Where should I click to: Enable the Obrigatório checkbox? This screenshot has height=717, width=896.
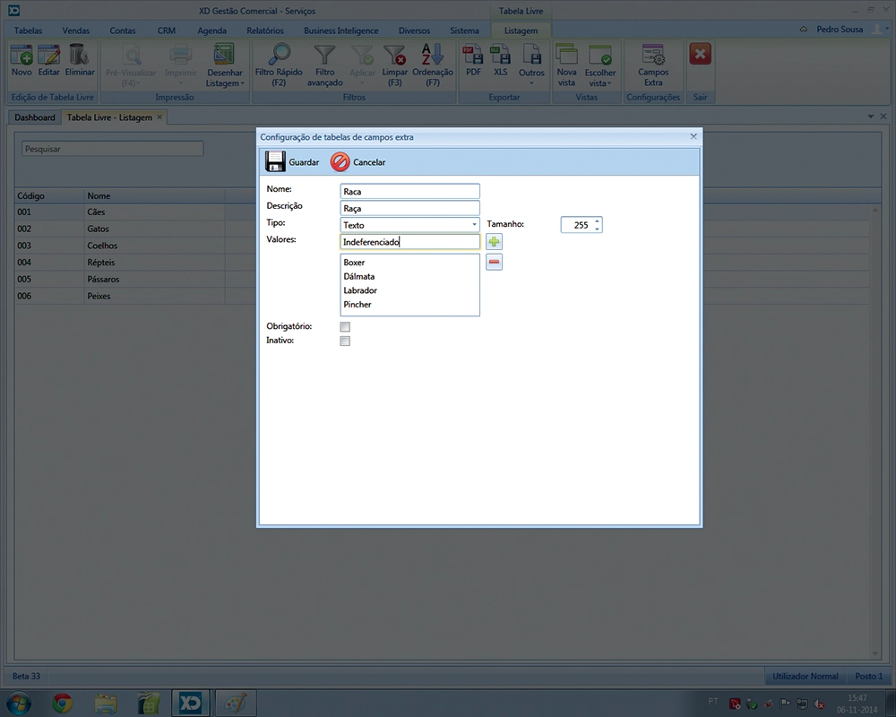345,327
